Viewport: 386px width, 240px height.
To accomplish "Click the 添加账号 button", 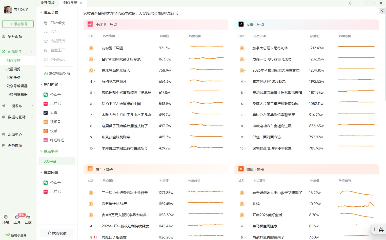I will click(18, 24).
